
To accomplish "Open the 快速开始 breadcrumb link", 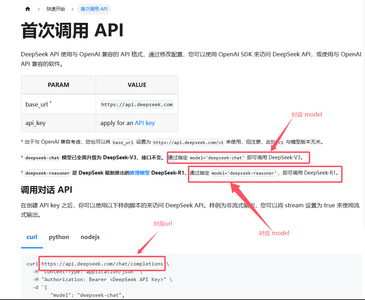I will [55, 9].
